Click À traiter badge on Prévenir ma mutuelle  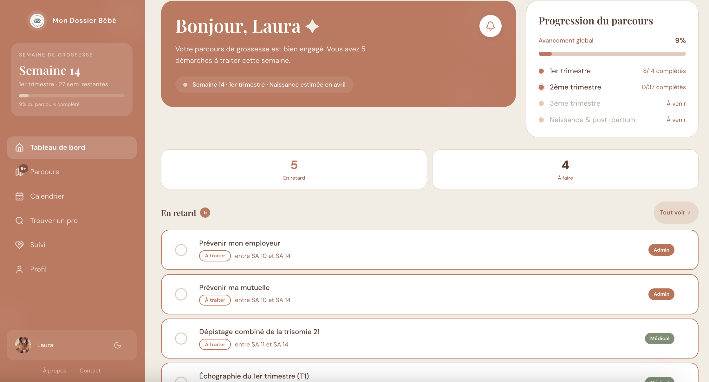tap(215, 300)
